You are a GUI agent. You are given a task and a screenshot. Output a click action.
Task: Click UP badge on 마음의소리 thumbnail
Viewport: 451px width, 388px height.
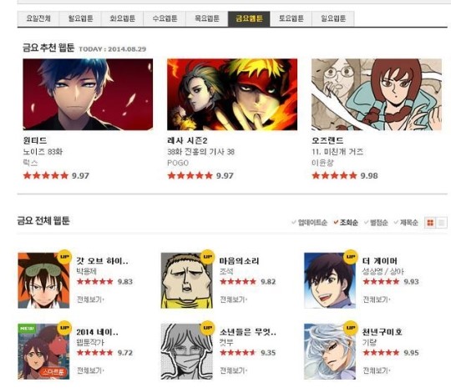click(x=207, y=256)
